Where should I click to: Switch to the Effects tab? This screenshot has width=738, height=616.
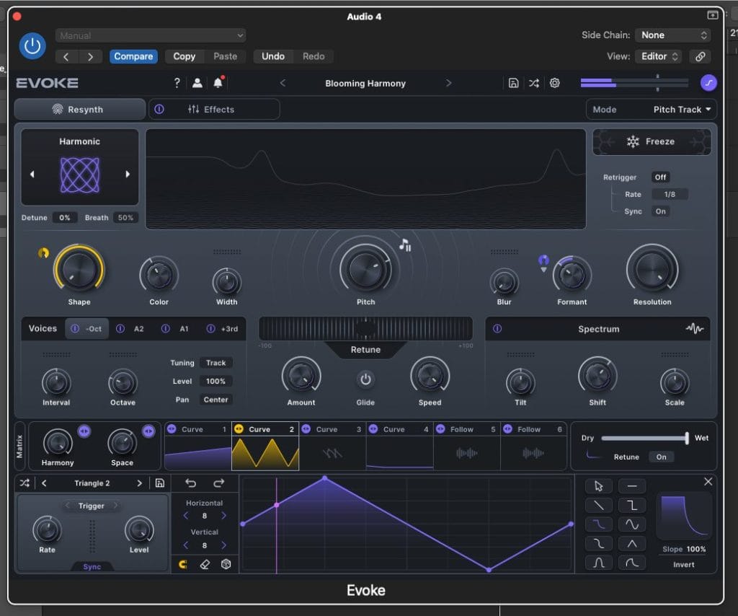(218, 110)
